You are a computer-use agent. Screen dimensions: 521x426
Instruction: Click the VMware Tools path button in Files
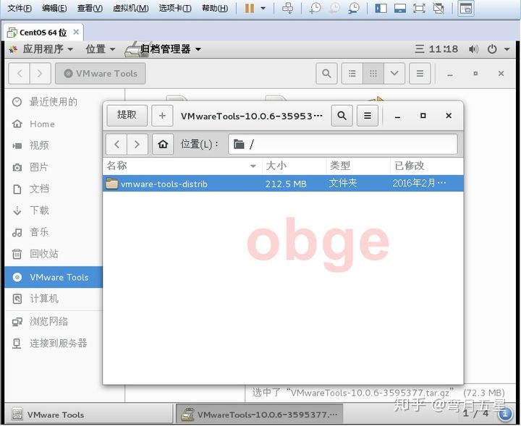click(x=101, y=73)
